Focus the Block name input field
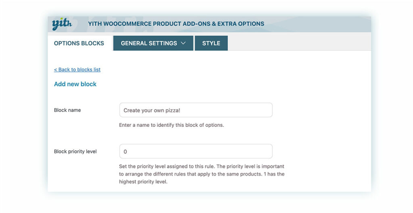The height and width of the screenshot is (213, 413). 196,110
